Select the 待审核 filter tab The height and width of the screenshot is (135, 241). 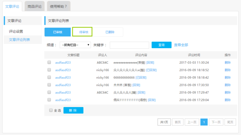84,32
